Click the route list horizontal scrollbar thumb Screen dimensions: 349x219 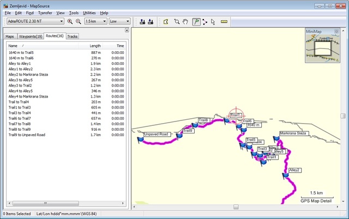coord(46,203)
